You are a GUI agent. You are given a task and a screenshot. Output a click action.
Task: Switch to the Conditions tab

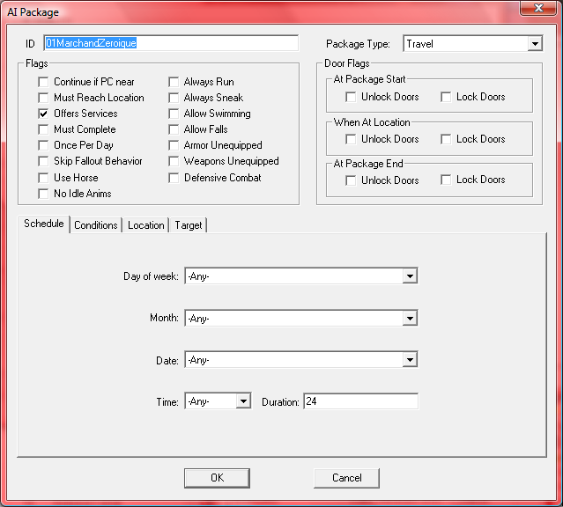click(x=96, y=225)
